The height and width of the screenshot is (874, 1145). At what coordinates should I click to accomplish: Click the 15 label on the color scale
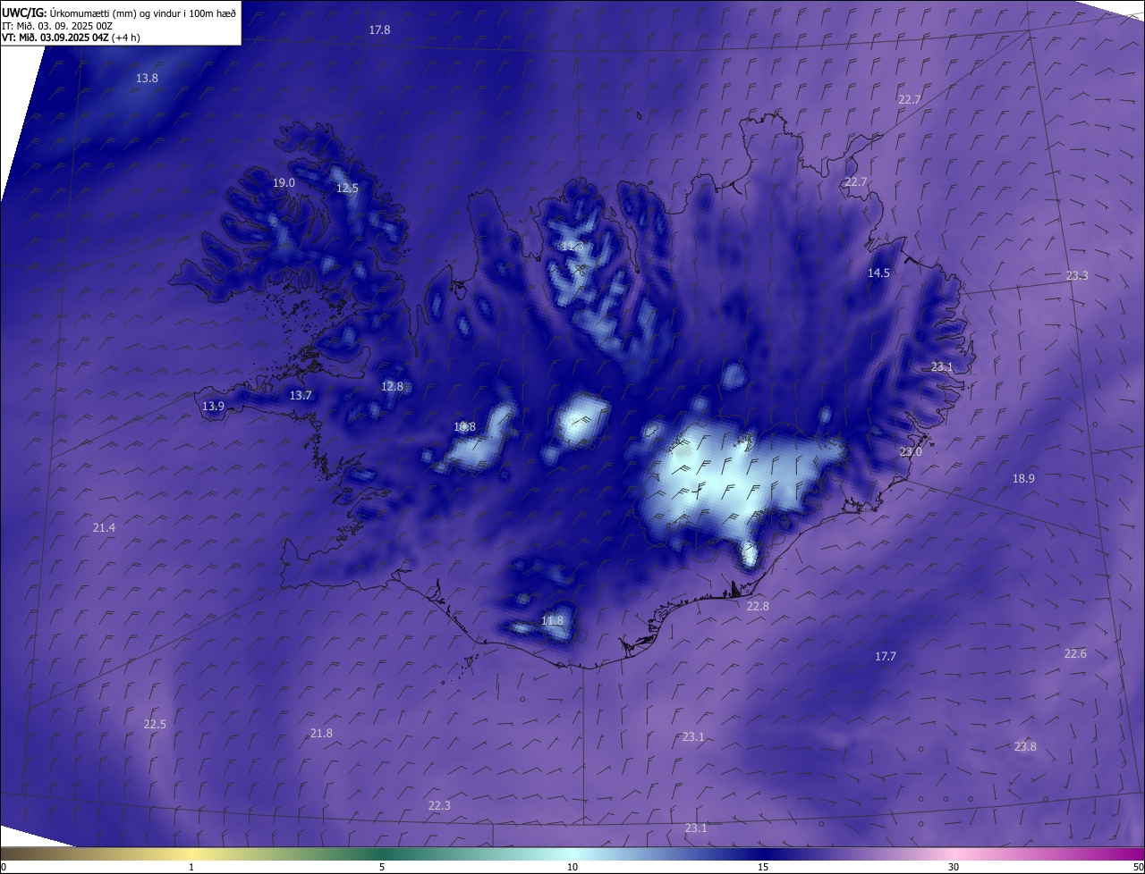tap(763, 867)
